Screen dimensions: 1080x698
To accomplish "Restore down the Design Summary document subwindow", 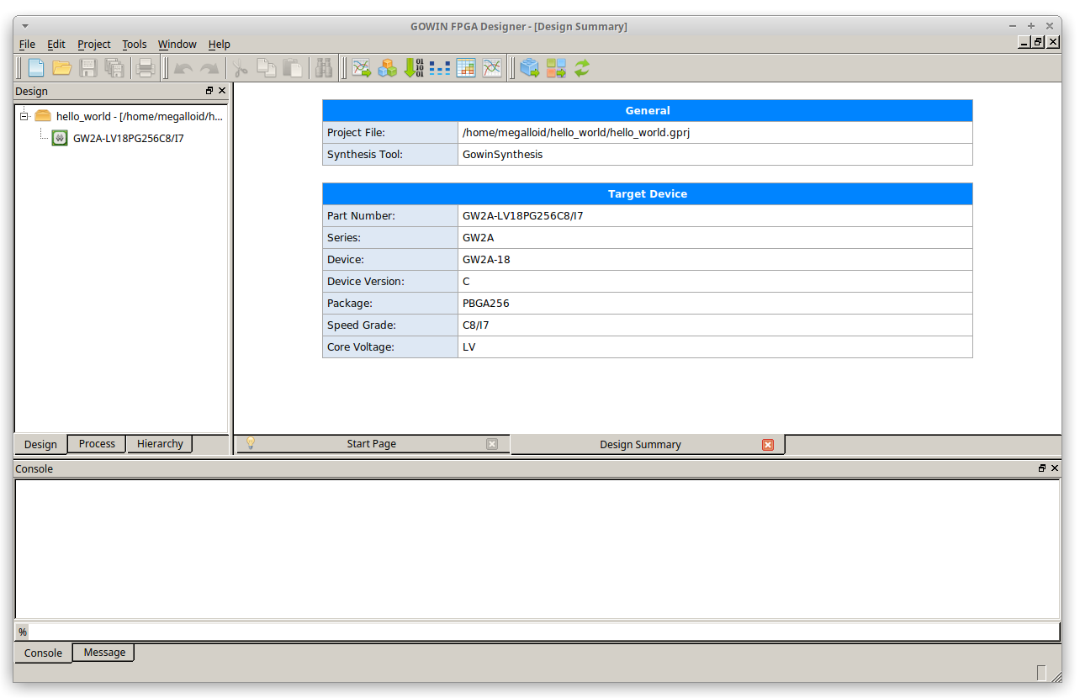I will [x=1038, y=42].
